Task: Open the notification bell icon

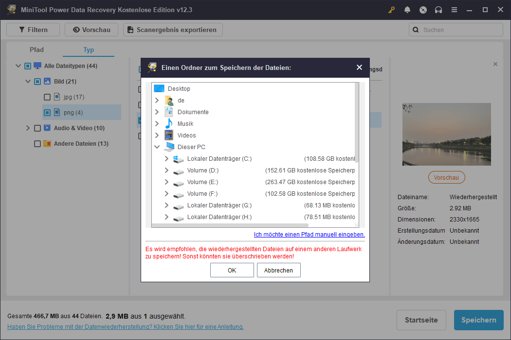Action: click(x=407, y=10)
